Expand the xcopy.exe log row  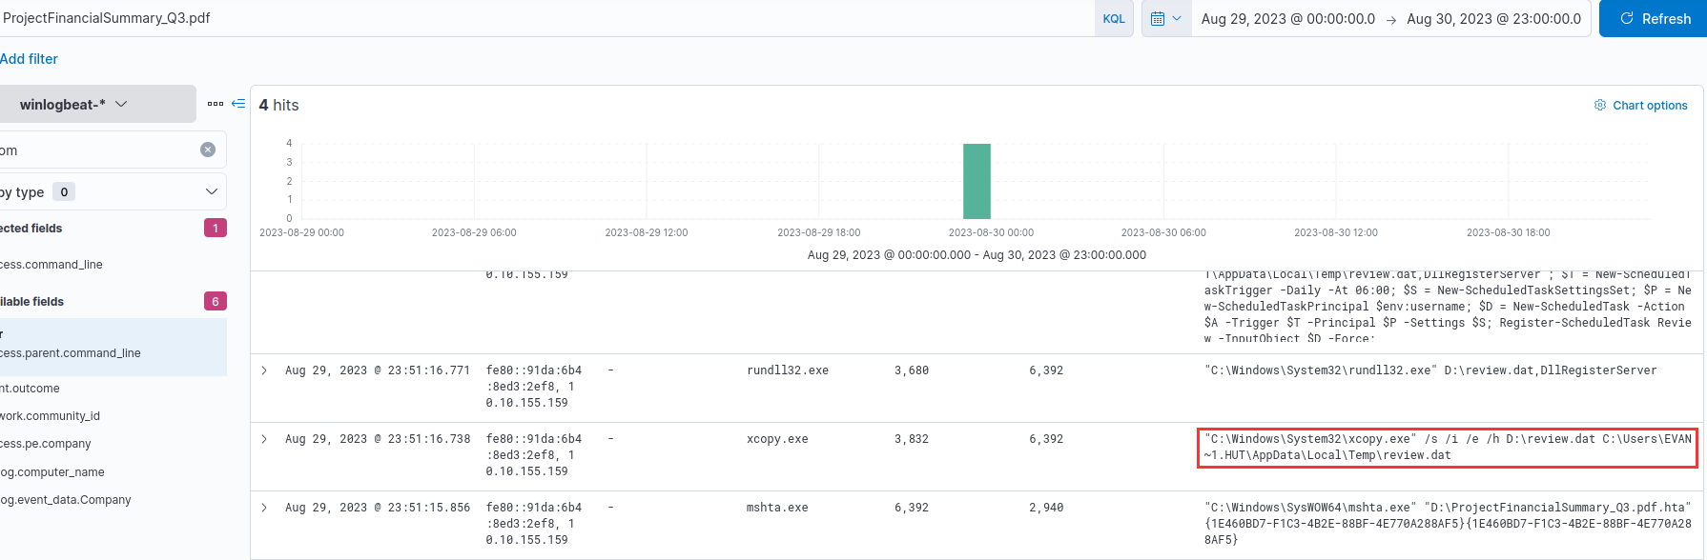(264, 439)
